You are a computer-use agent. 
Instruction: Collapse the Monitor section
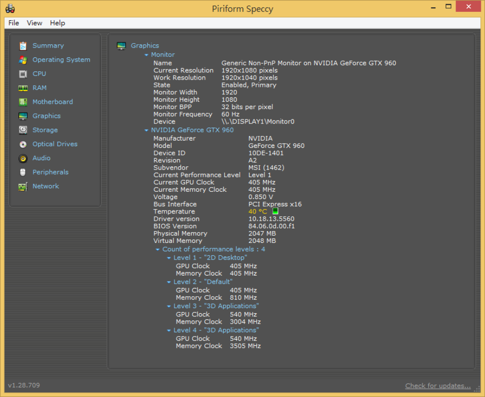tap(147, 55)
